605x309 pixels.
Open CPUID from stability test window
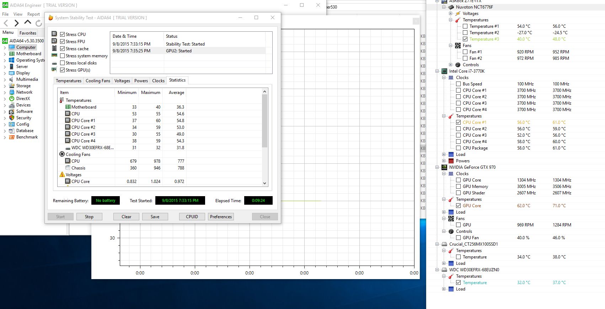click(192, 216)
